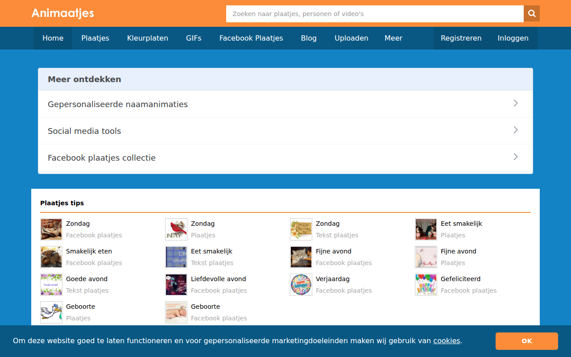Click chevron next to Facebook plaatjes collectie
The width and height of the screenshot is (571, 357).
pos(516,157)
